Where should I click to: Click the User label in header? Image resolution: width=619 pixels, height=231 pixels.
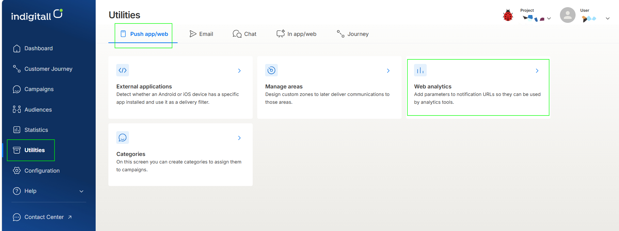(x=585, y=10)
